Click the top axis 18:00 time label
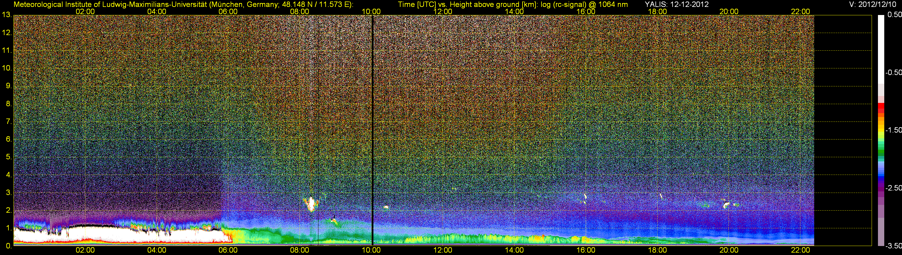This screenshot has height=255, width=902. pyautogui.click(x=657, y=11)
